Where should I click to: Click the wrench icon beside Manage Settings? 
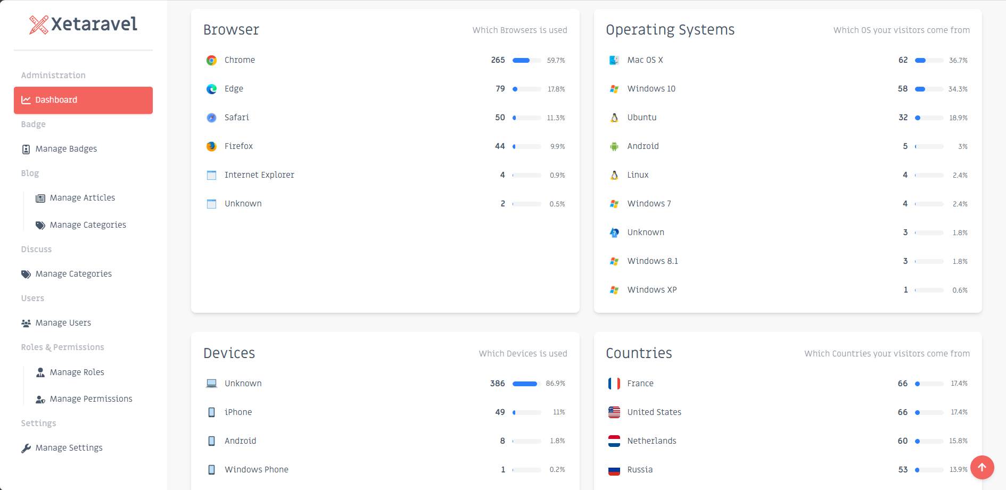[x=26, y=447]
